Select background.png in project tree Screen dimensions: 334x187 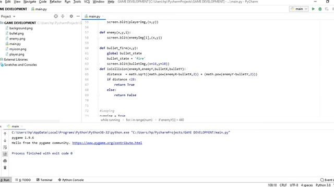(x=21, y=28)
